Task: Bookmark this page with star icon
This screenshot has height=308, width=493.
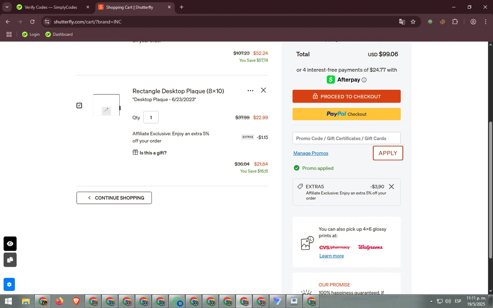Action: pos(413,22)
